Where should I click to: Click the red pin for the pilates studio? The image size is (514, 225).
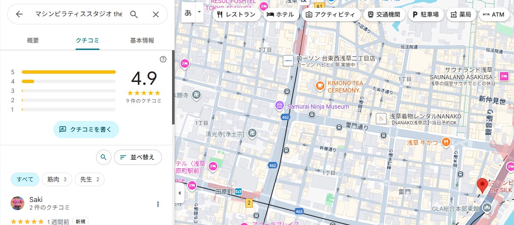[482, 186]
